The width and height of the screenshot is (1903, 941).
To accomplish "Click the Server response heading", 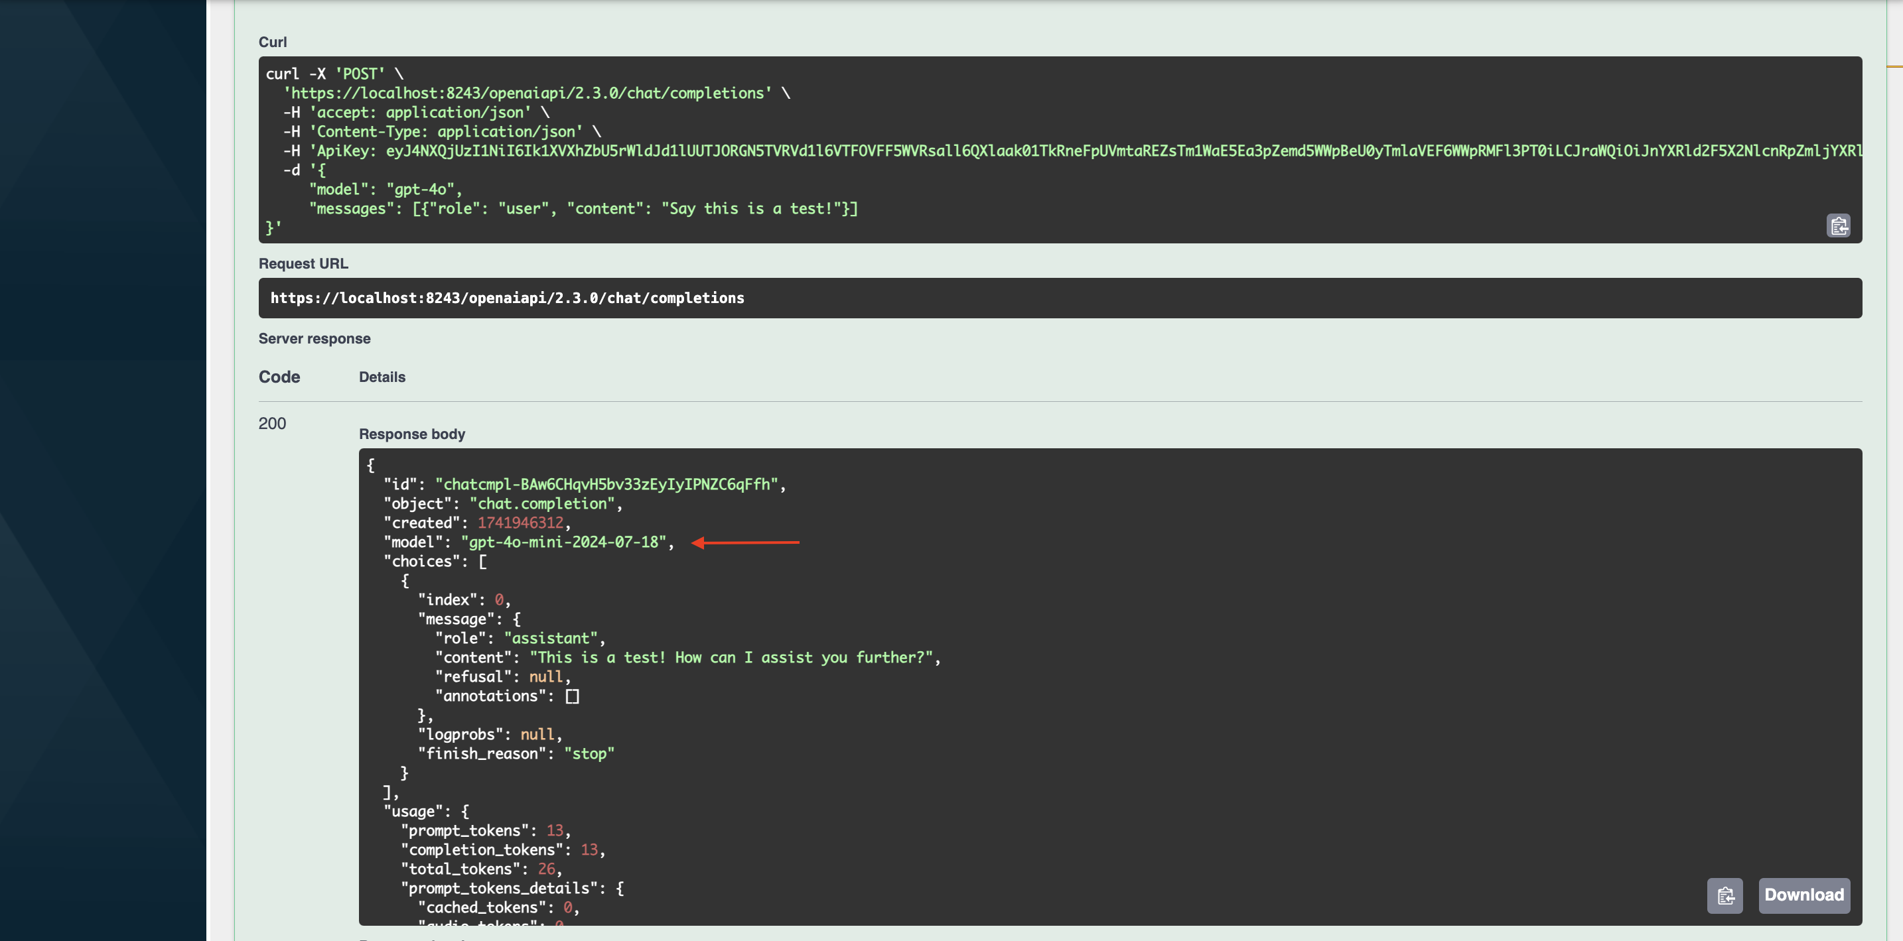I will coord(314,339).
